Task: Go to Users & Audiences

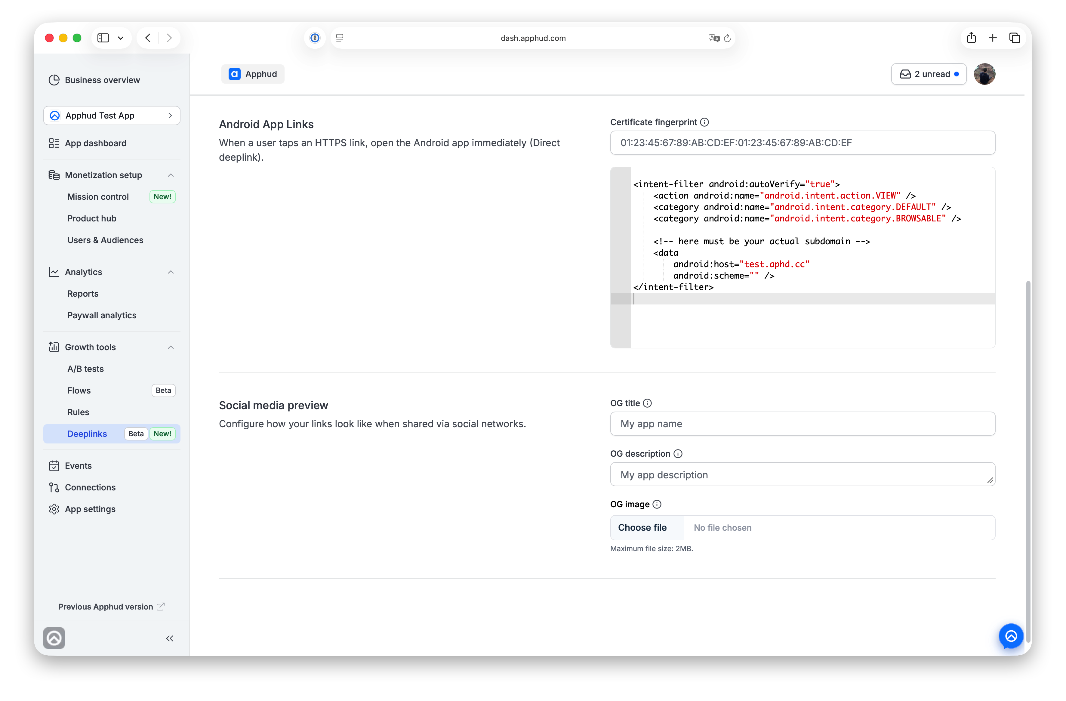Action: click(105, 240)
